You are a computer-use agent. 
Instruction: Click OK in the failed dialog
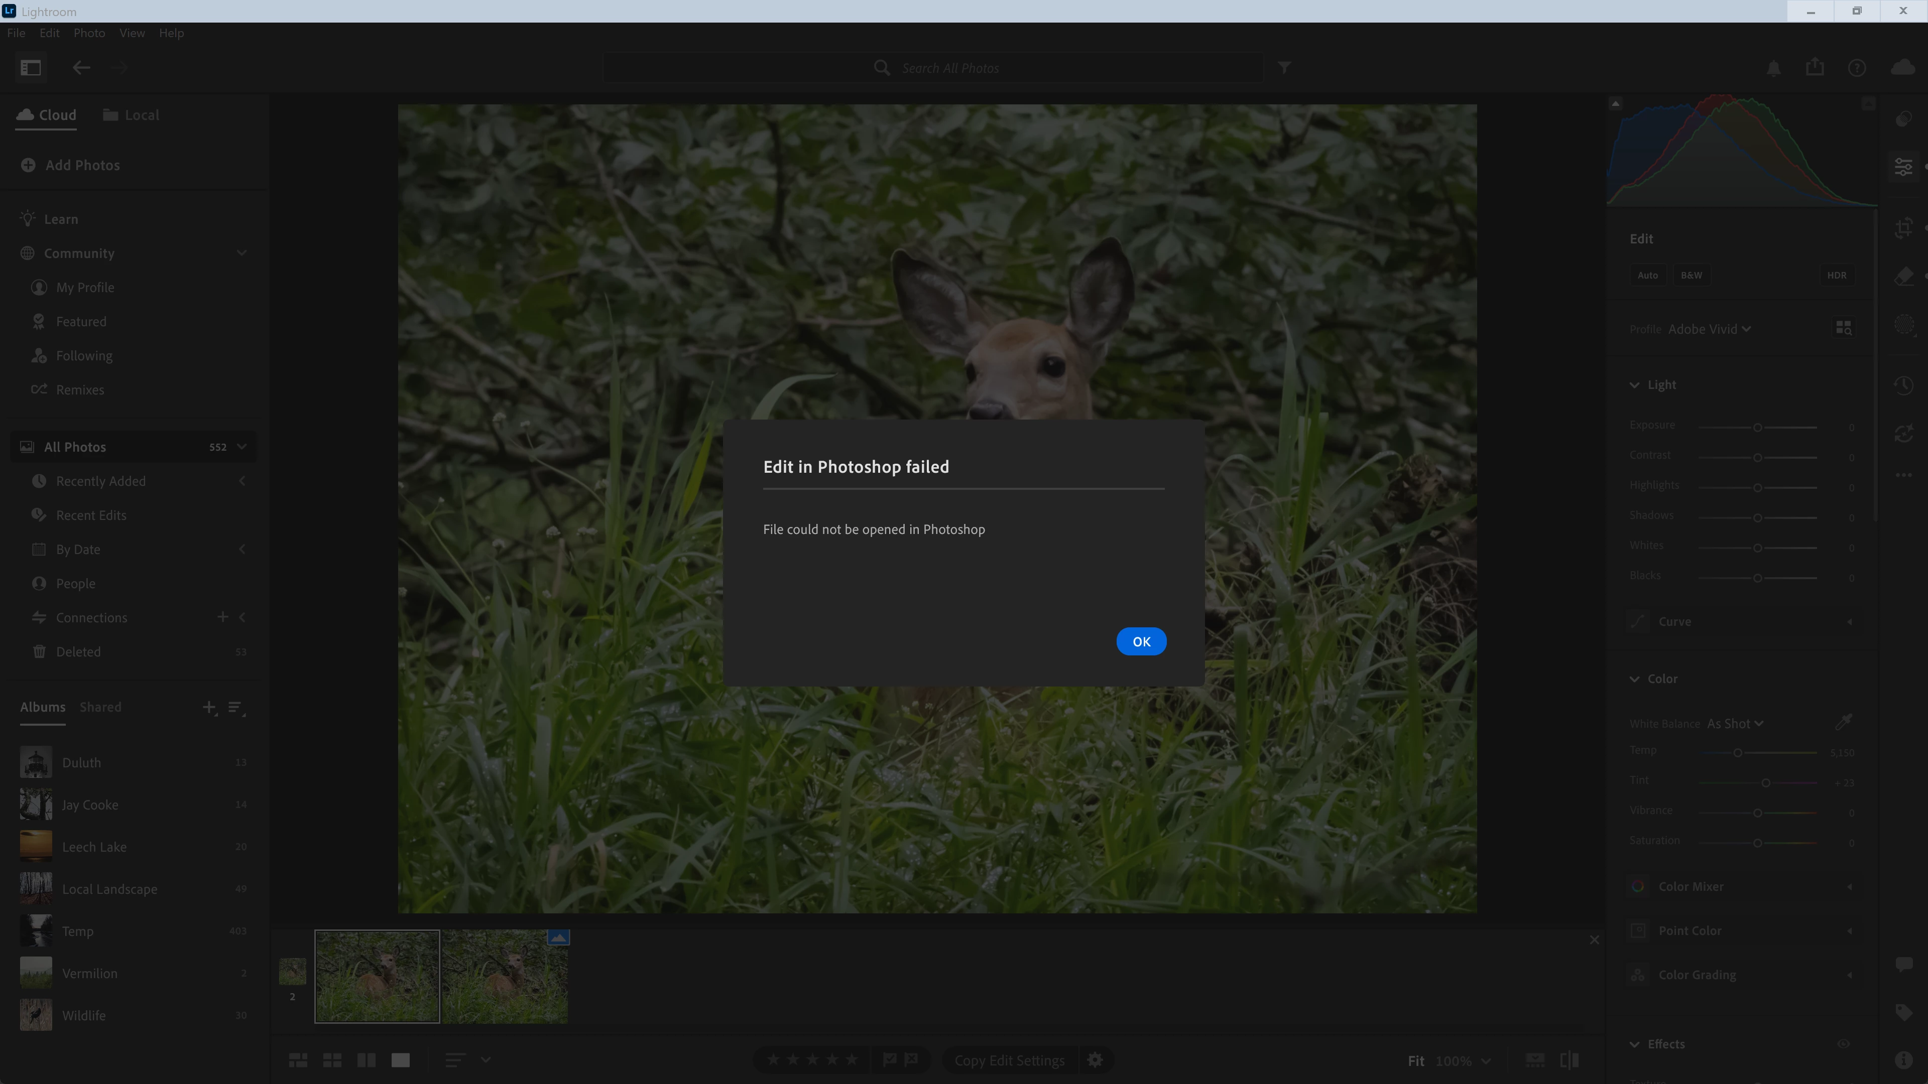pos(1141,641)
